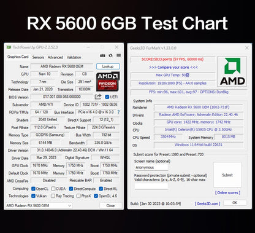Click the Max GPU Temp line
Image resolution: width=255 pixels, height=233 pixels.
click(173, 75)
